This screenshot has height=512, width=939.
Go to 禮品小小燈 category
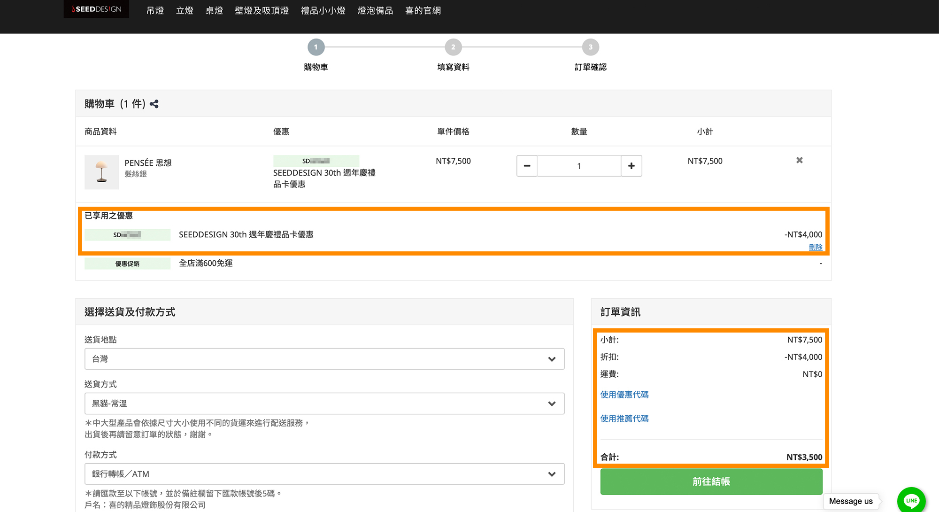point(323,10)
